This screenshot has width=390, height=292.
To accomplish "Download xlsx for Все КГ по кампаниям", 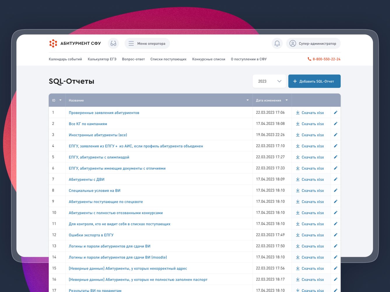I will (310, 124).
